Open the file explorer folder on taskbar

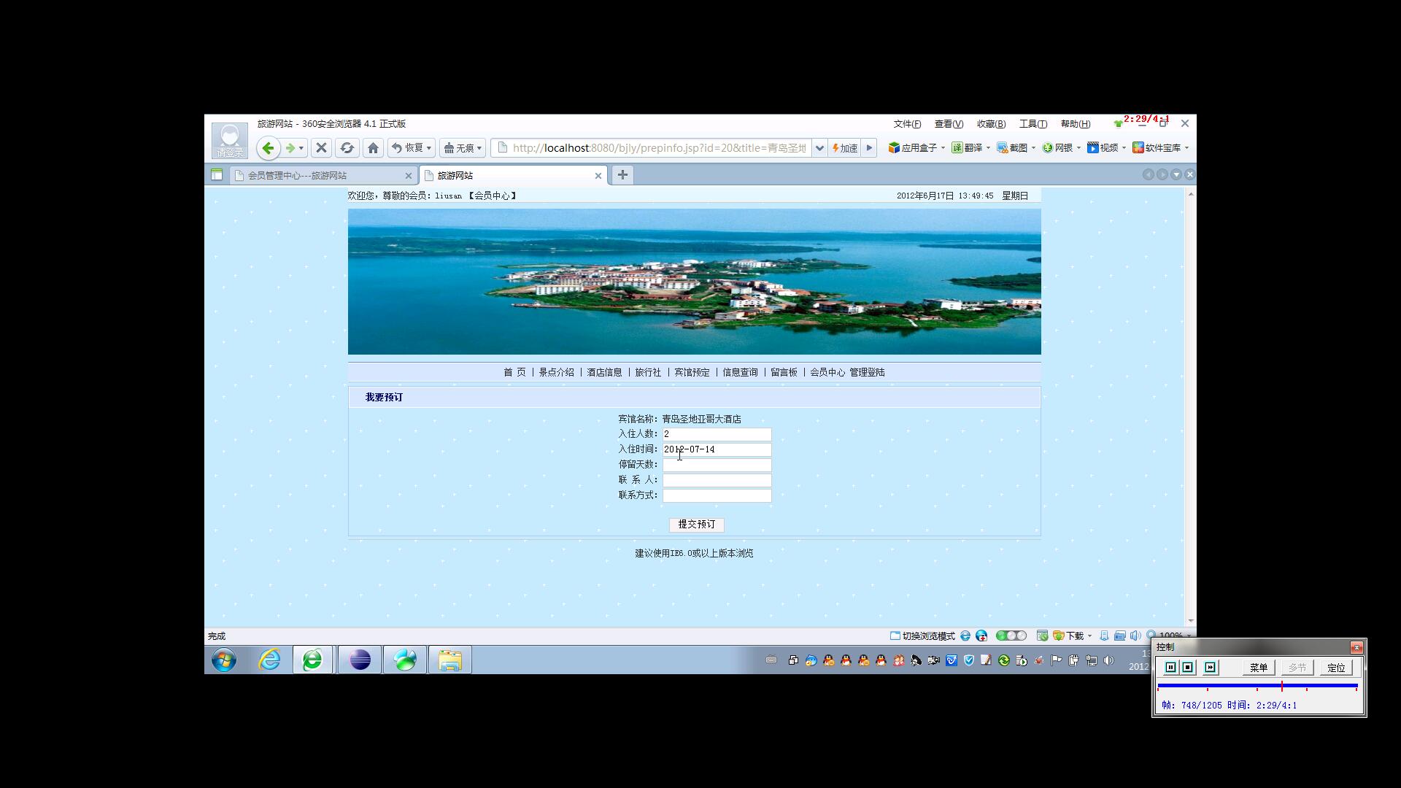pyautogui.click(x=450, y=660)
